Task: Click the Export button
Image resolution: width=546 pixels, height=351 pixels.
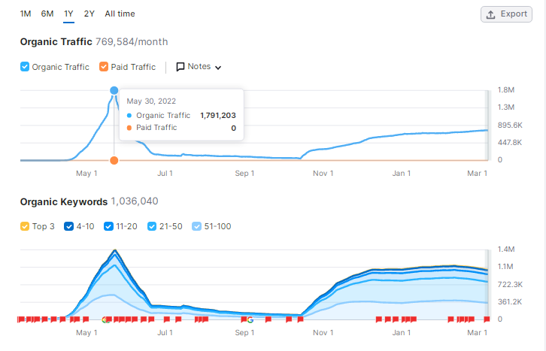Action: [506, 14]
